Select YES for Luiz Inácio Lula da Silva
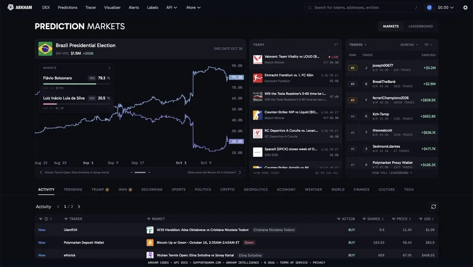473x267 pixels. [92, 98]
